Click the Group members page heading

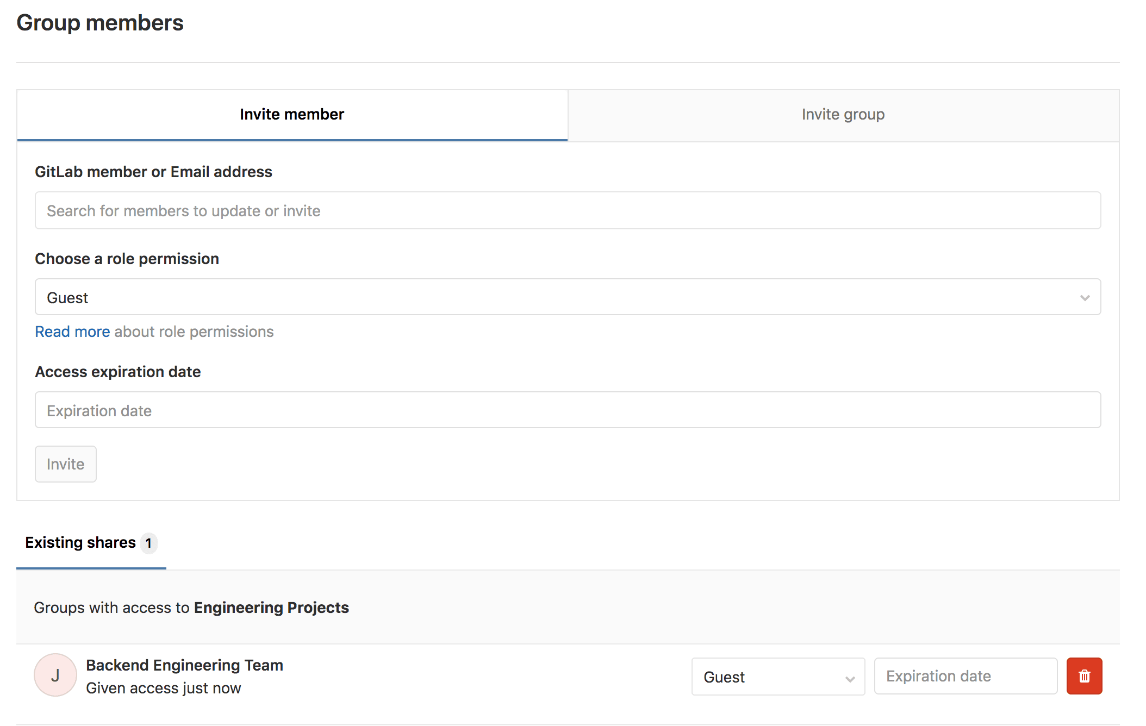[x=100, y=23]
